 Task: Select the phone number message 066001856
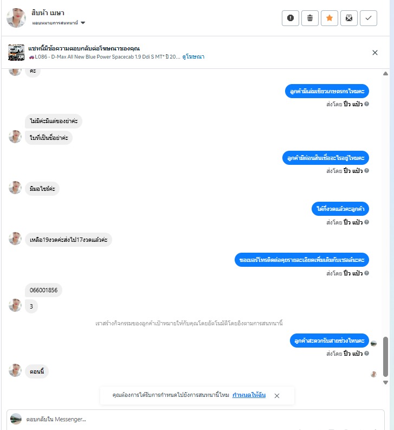click(43, 290)
